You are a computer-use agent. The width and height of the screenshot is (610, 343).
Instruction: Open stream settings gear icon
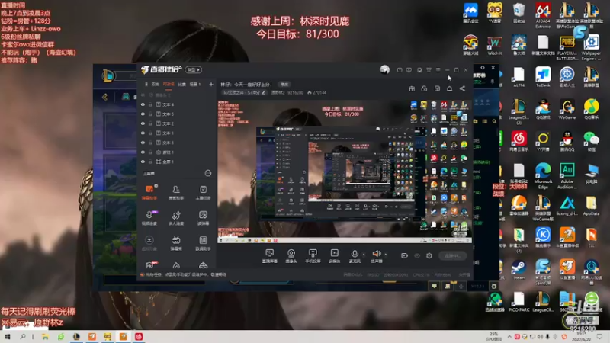(x=429, y=255)
